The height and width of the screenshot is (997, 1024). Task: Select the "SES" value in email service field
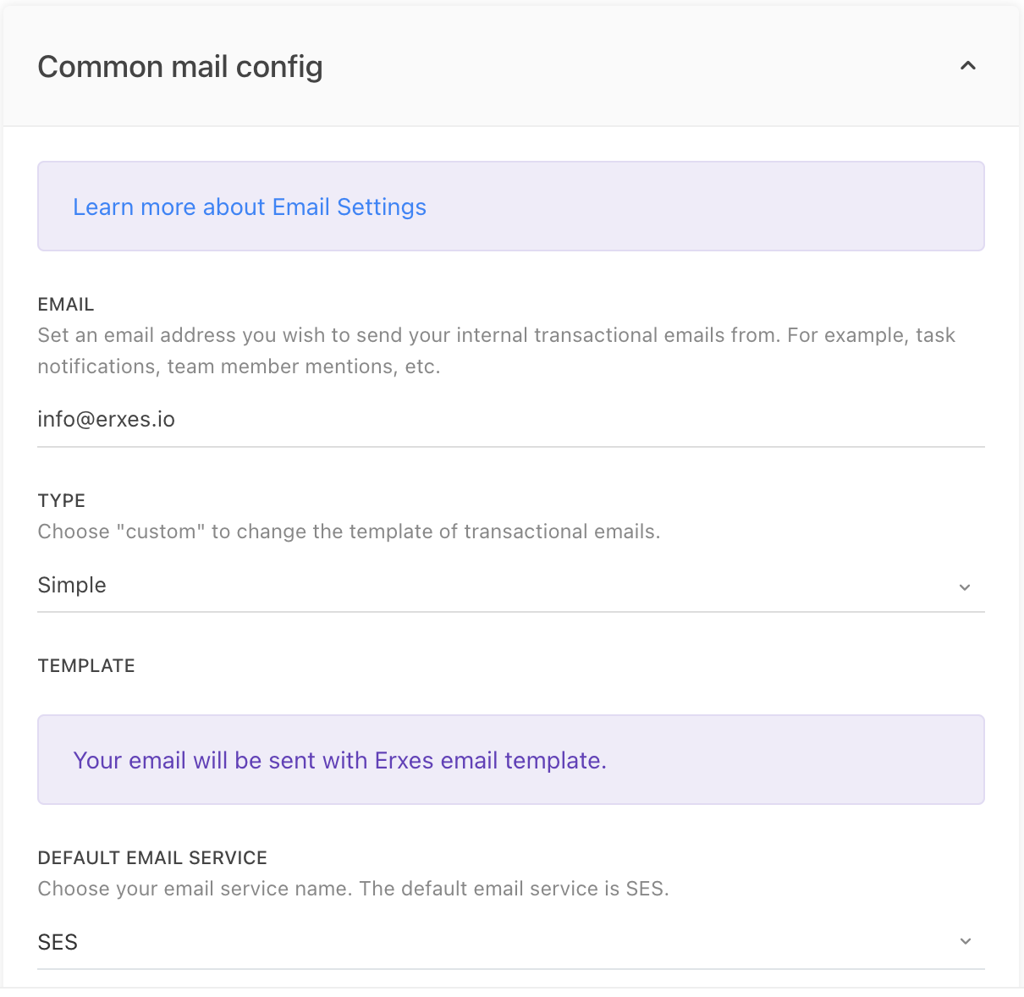(58, 943)
